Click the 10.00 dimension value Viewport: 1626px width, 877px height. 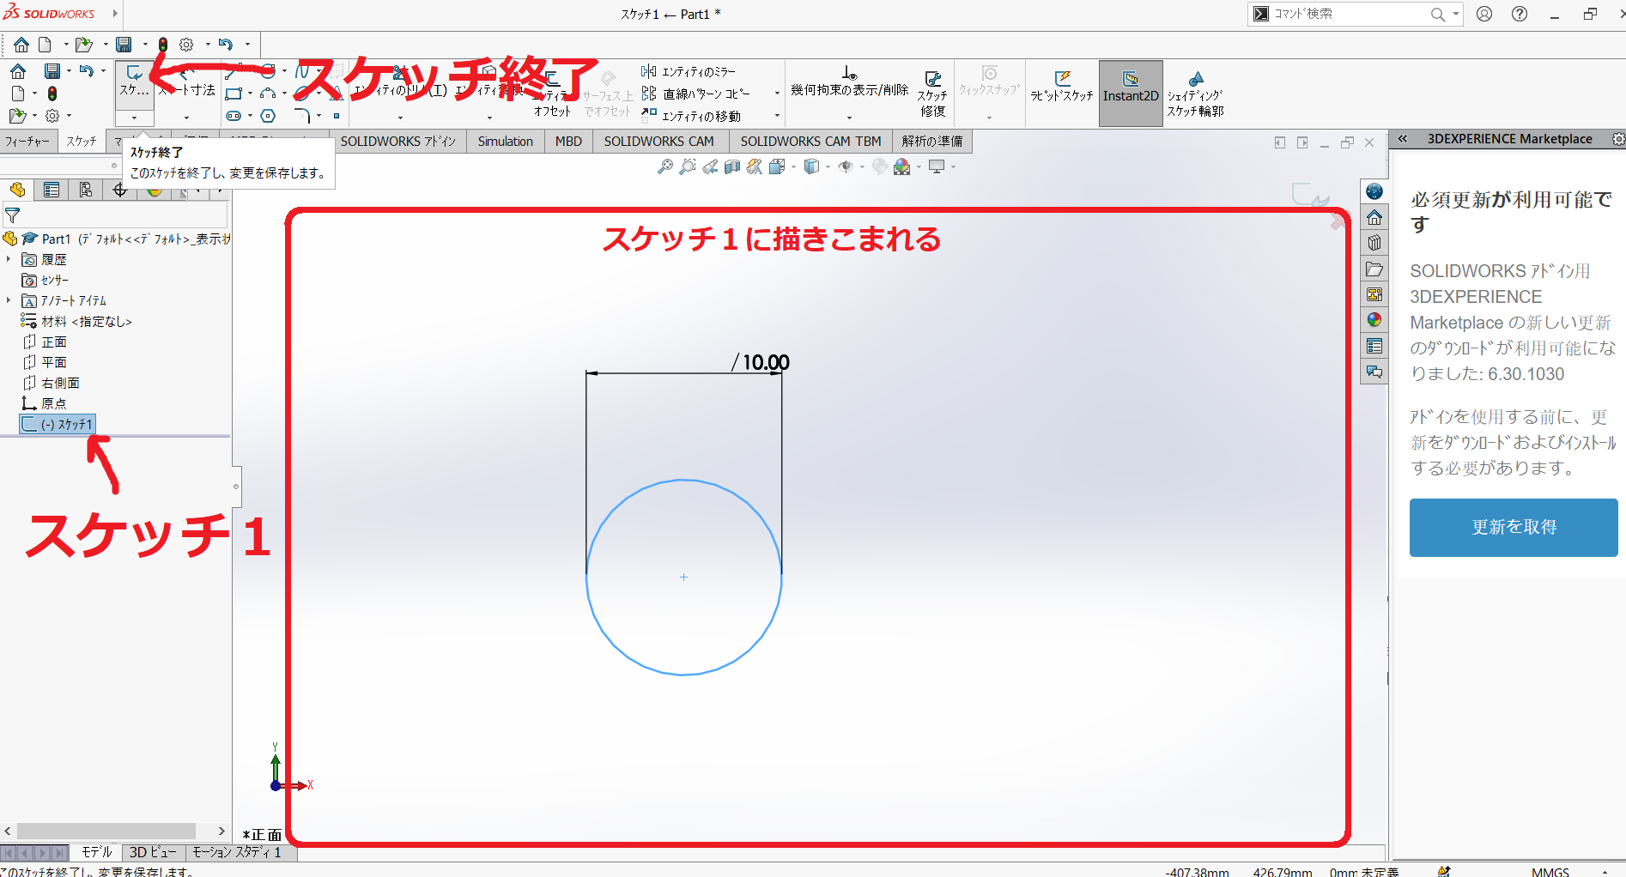766,362
